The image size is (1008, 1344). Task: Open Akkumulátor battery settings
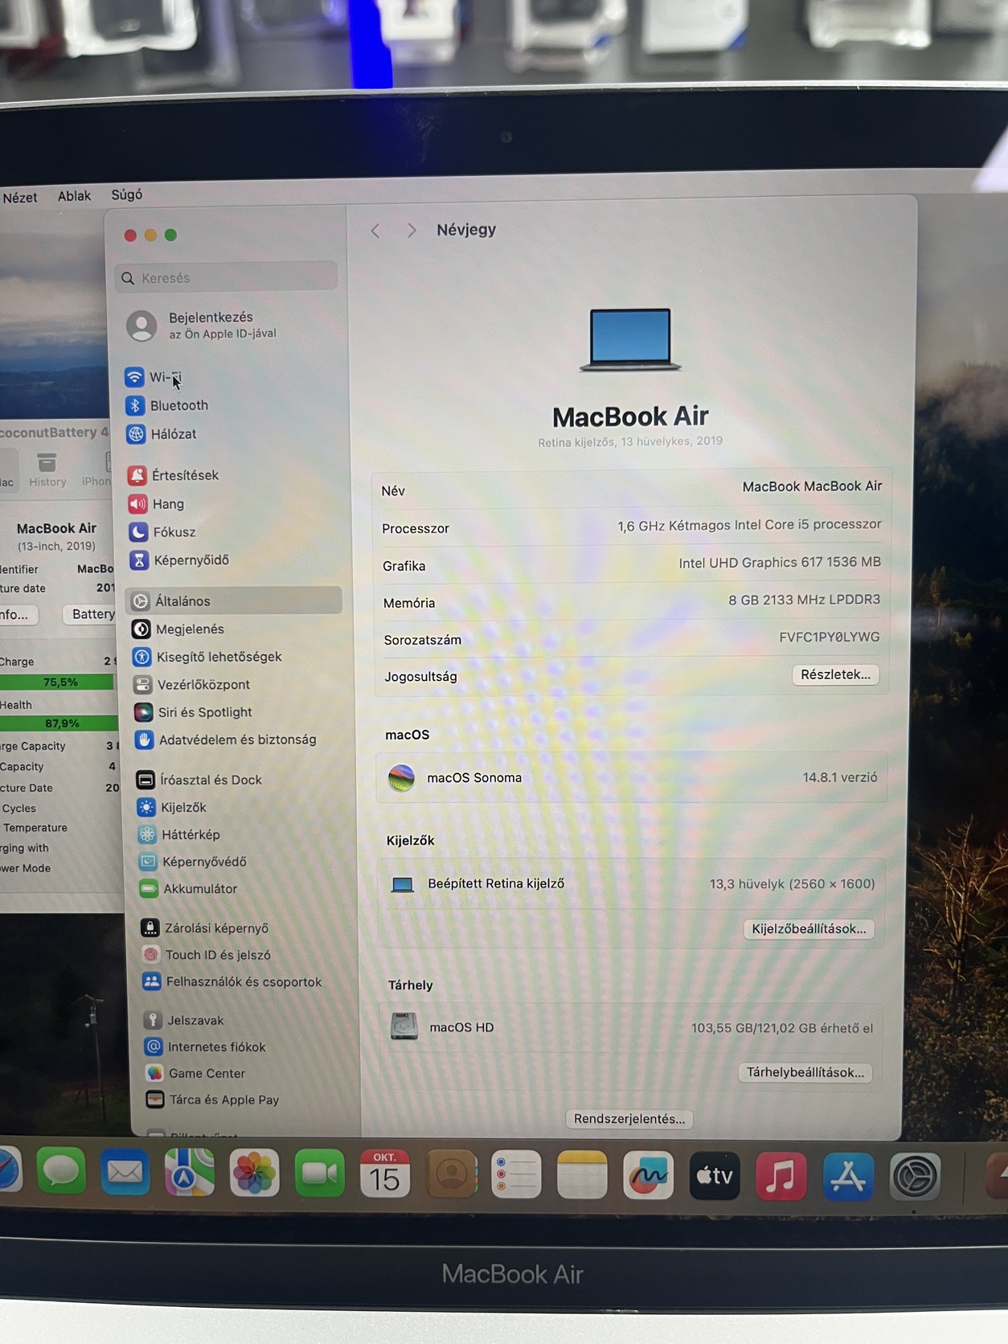click(x=188, y=889)
